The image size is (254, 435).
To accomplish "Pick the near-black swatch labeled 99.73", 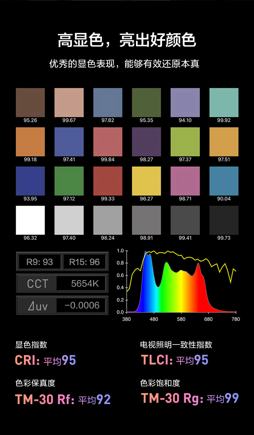I will [x=224, y=220].
